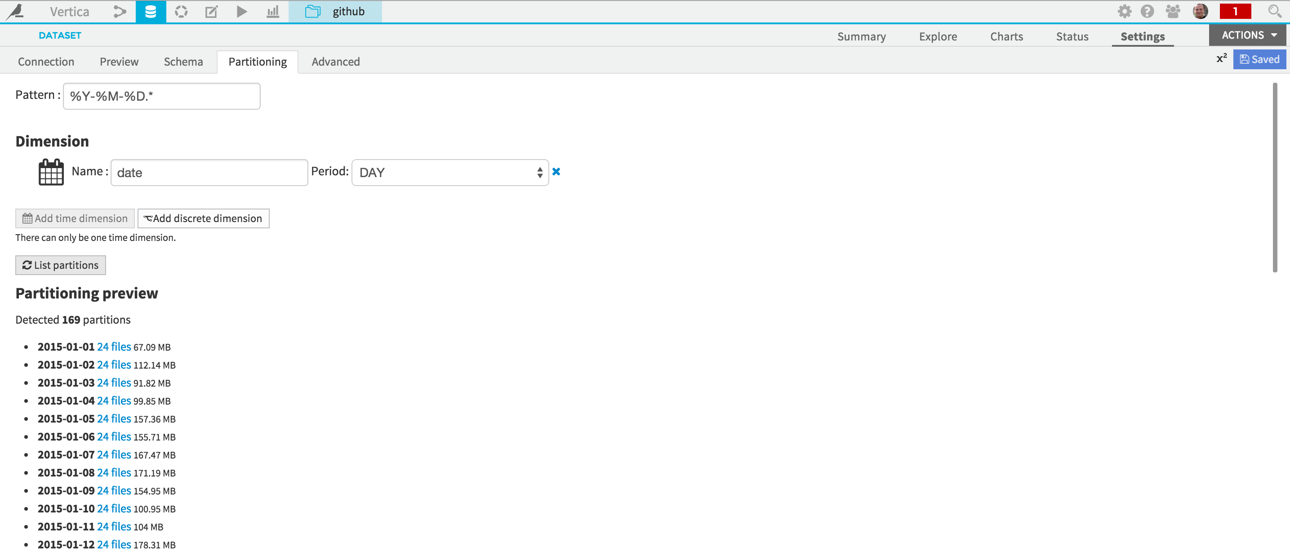Click the Saved button
Screen dimensions: 1290x552
(1259, 59)
